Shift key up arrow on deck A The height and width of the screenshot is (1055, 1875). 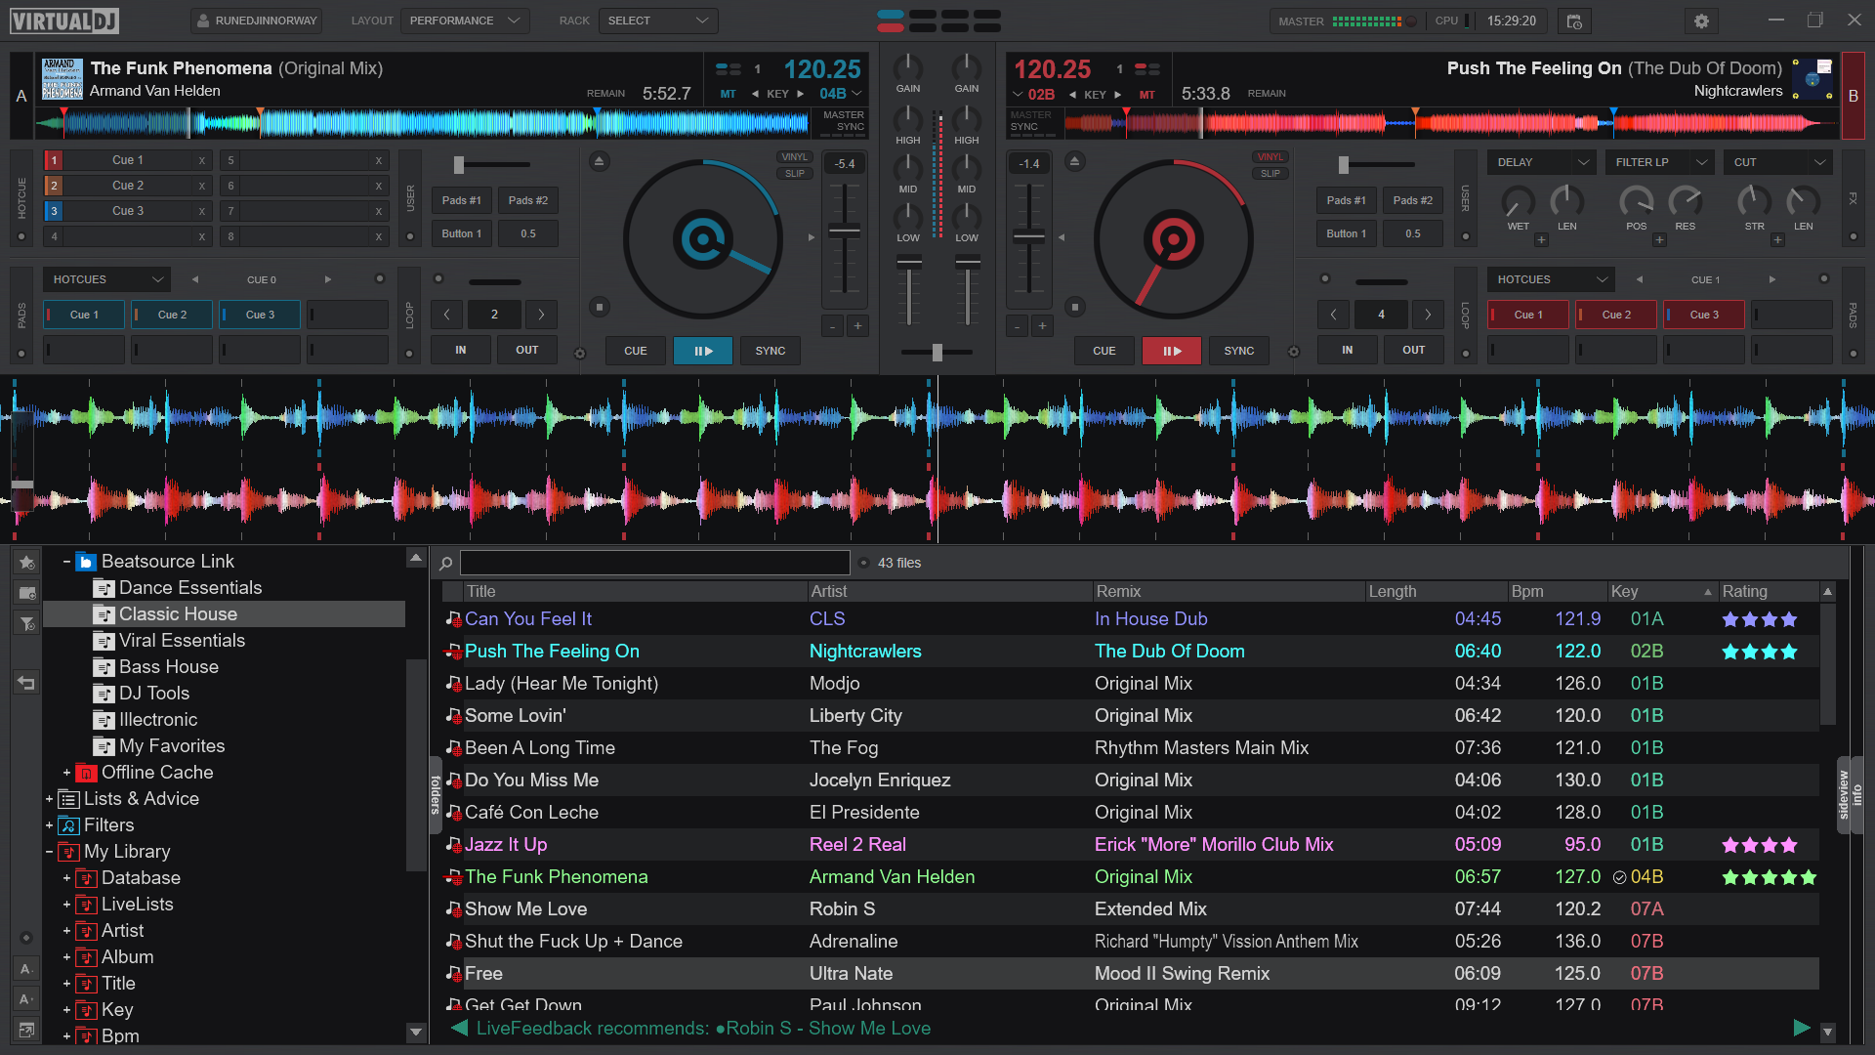click(x=801, y=95)
